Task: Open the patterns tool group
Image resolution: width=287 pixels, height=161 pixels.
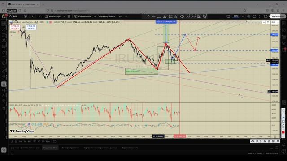Action: pyautogui.click(x=4, y=41)
